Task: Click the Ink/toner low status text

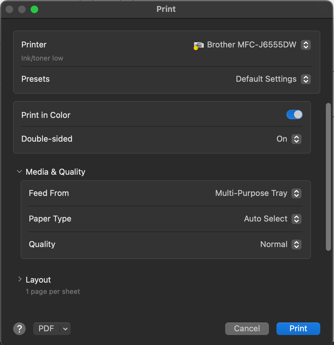Action: (x=42, y=58)
